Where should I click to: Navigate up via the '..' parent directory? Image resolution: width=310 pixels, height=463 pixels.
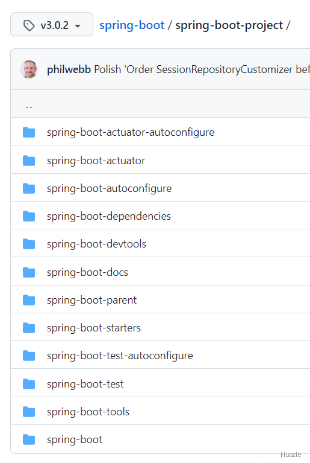coord(29,105)
